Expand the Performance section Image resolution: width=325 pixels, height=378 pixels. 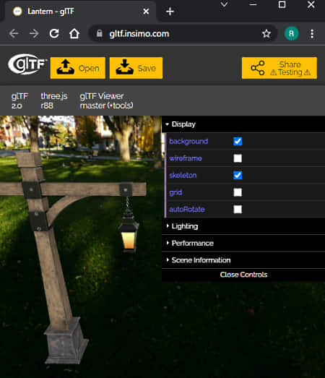coord(243,243)
